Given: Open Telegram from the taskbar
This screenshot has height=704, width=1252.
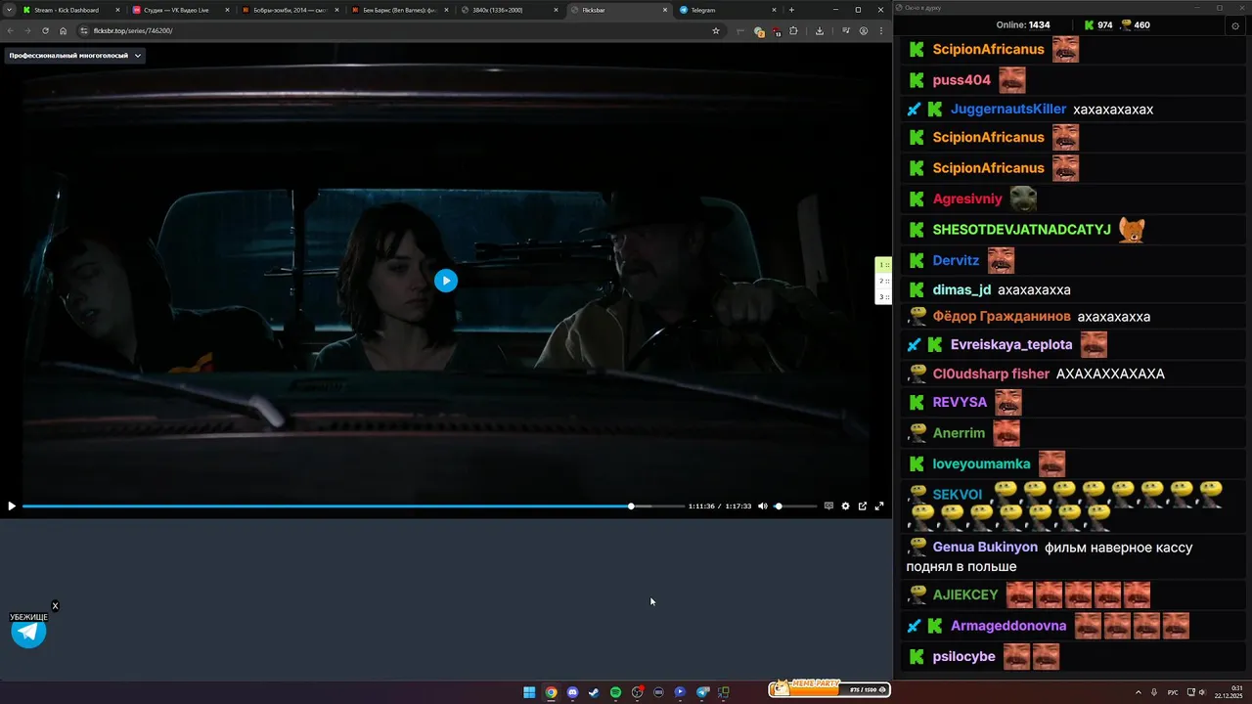Looking at the screenshot, I should pos(701,692).
